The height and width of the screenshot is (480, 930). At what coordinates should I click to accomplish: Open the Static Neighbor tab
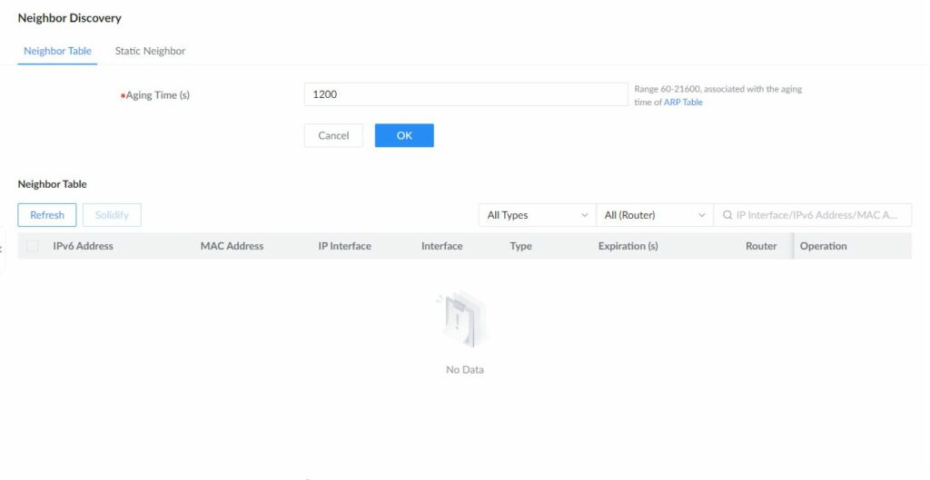(x=150, y=51)
